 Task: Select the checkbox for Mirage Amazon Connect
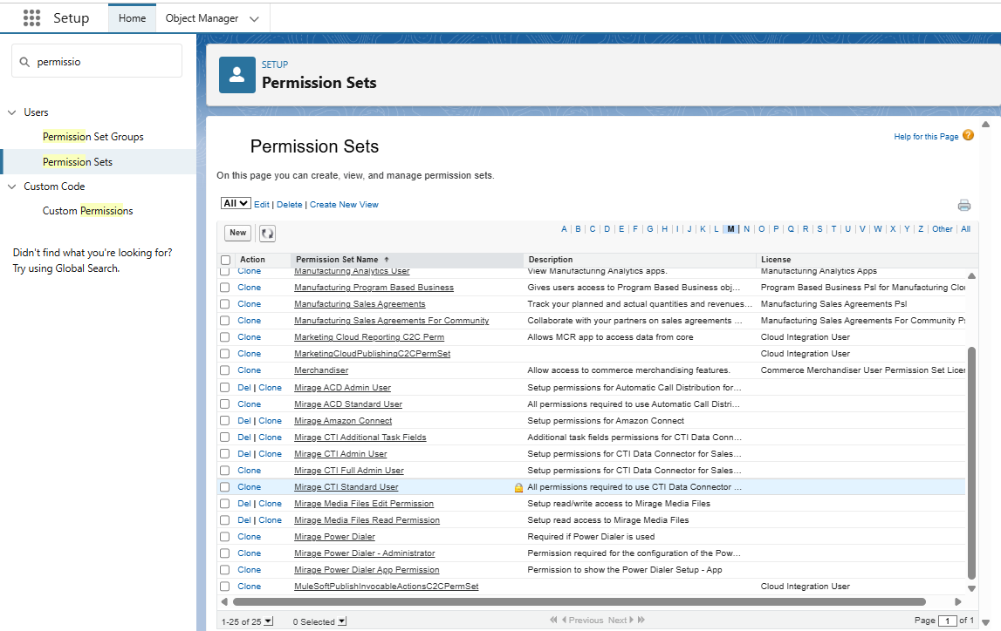(x=226, y=420)
